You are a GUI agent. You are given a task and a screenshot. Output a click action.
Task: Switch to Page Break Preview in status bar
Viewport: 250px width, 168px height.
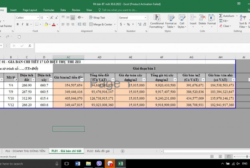coord(228,156)
